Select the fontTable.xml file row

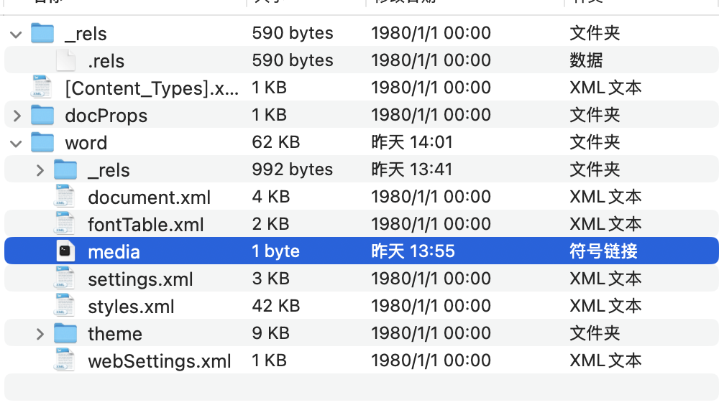point(362,223)
